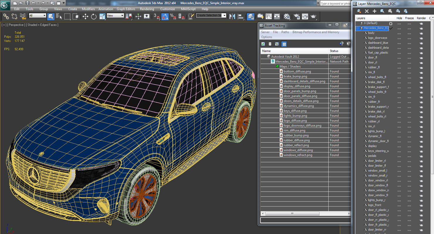Toggle Percent Snap
Viewport: 434px width, 234px height.
(x=173, y=16)
